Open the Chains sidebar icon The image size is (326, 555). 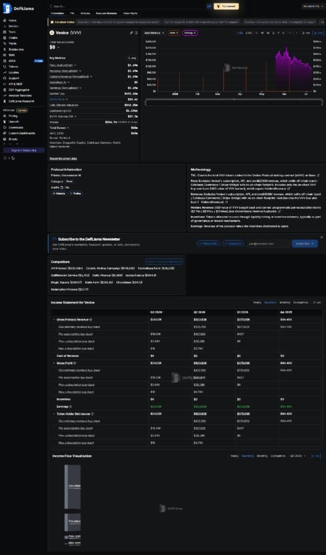click(4, 37)
